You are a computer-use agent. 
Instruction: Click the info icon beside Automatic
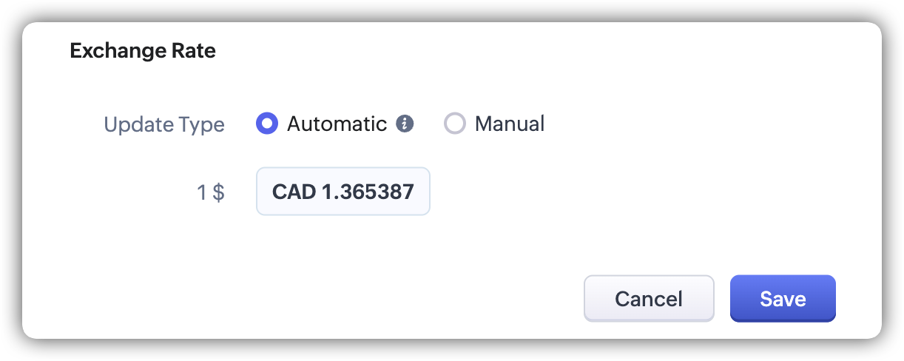pyautogui.click(x=404, y=124)
